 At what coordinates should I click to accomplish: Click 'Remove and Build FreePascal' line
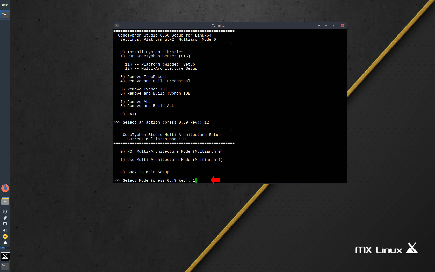point(155,81)
